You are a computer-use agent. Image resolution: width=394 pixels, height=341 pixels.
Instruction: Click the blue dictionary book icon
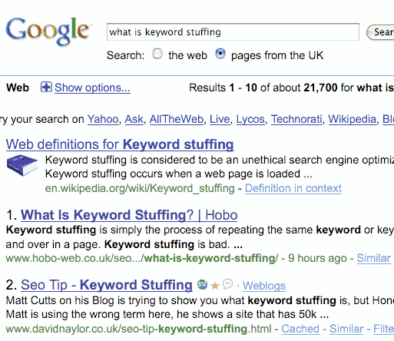pos(22,165)
